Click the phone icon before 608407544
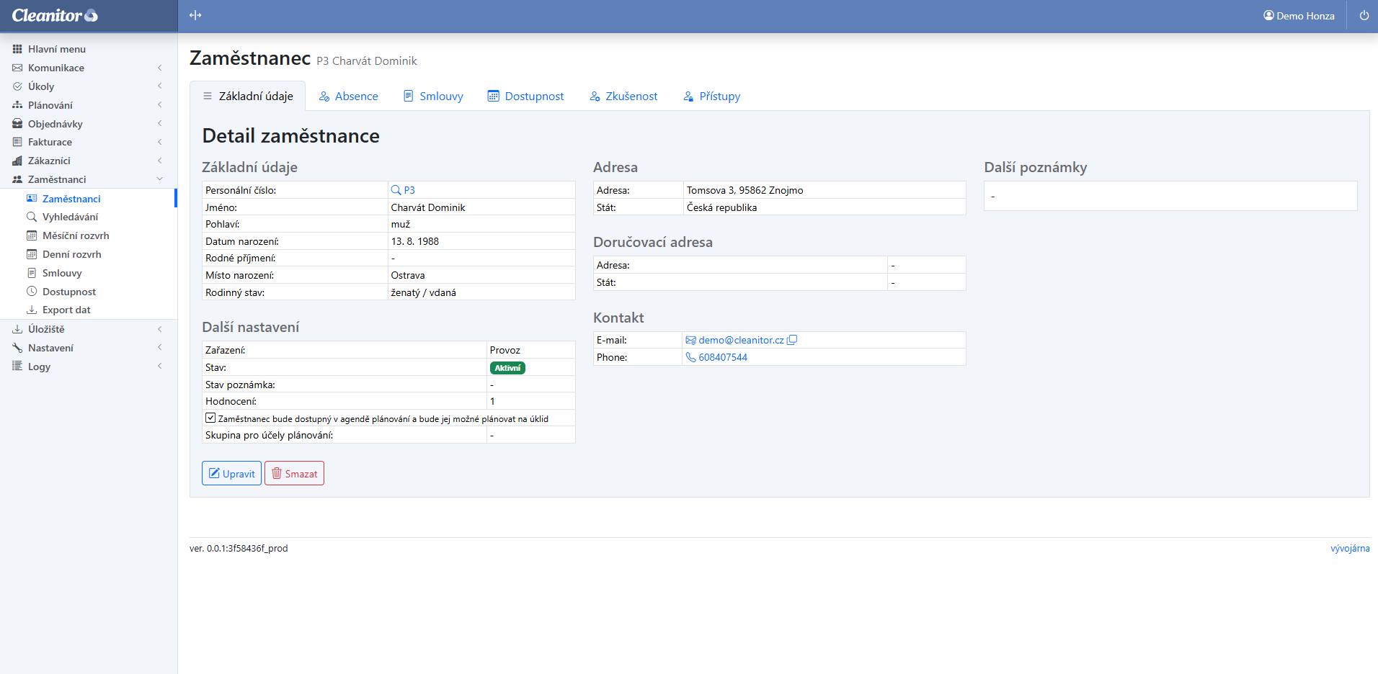Viewport: 1378px width, 674px height. pyautogui.click(x=690, y=357)
